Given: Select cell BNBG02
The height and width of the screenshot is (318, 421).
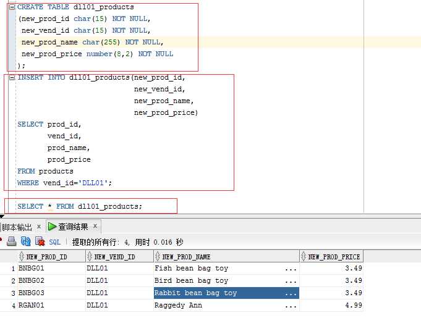Looking at the screenshot, I should click(x=51, y=281).
